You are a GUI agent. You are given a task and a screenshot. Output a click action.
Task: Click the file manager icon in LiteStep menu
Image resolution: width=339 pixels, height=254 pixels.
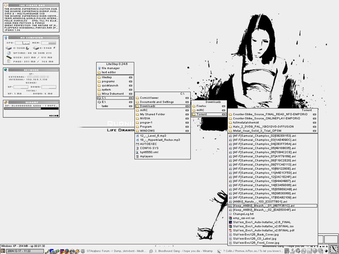99,68
